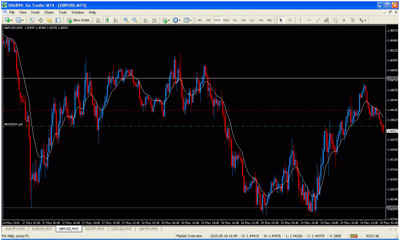Zoom out of the chart
This screenshot has height=240, width=400.
134,20
